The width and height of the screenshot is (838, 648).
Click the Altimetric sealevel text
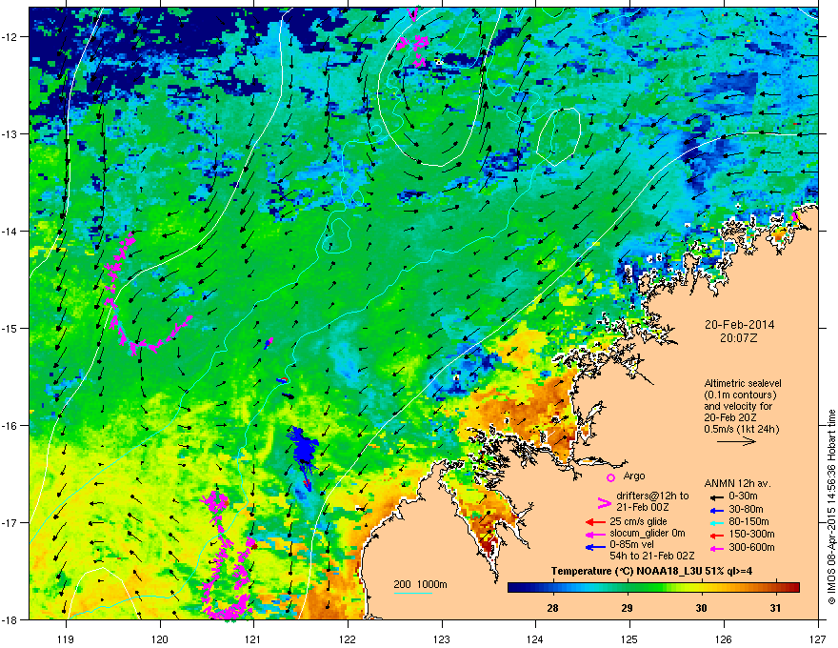click(x=743, y=383)
